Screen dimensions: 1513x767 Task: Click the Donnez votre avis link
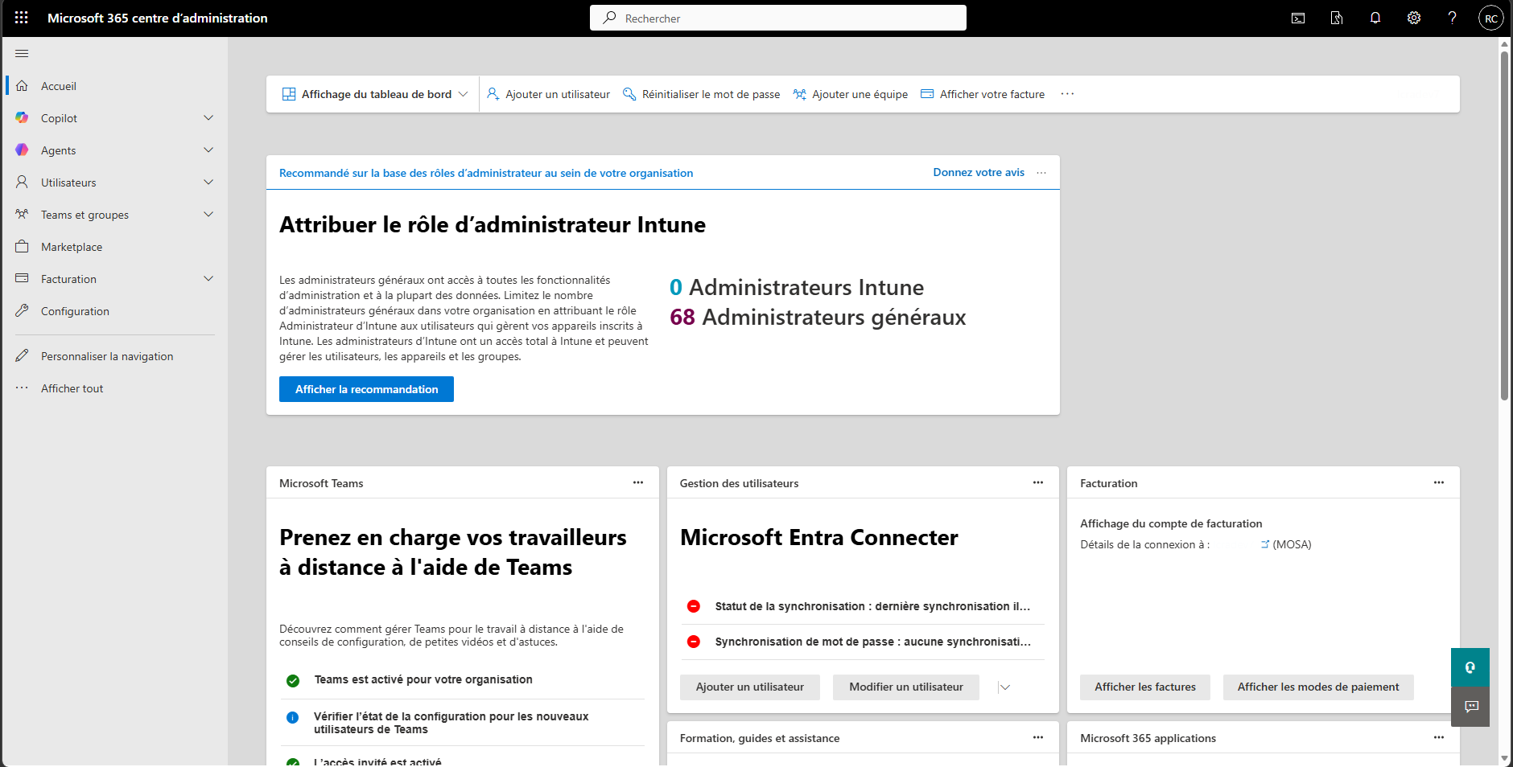tap(979, 172)
